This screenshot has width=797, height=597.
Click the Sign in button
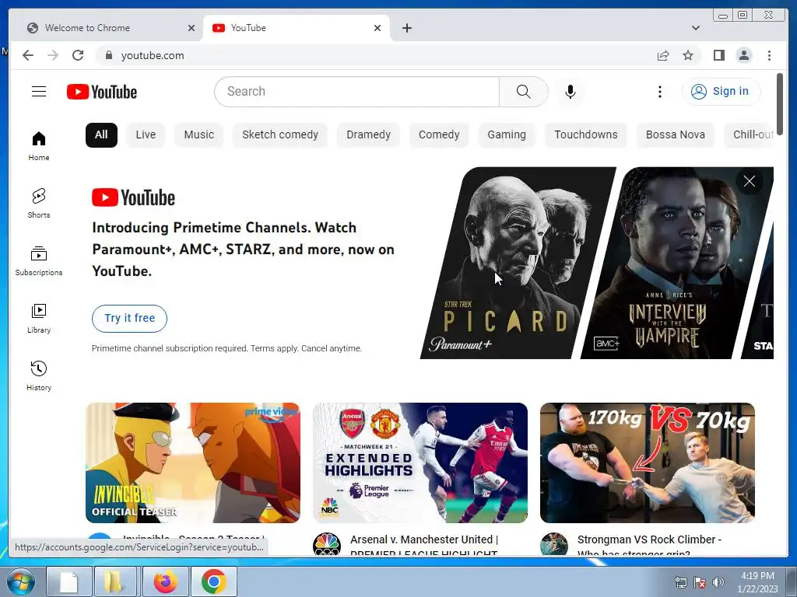coord(721,92)
